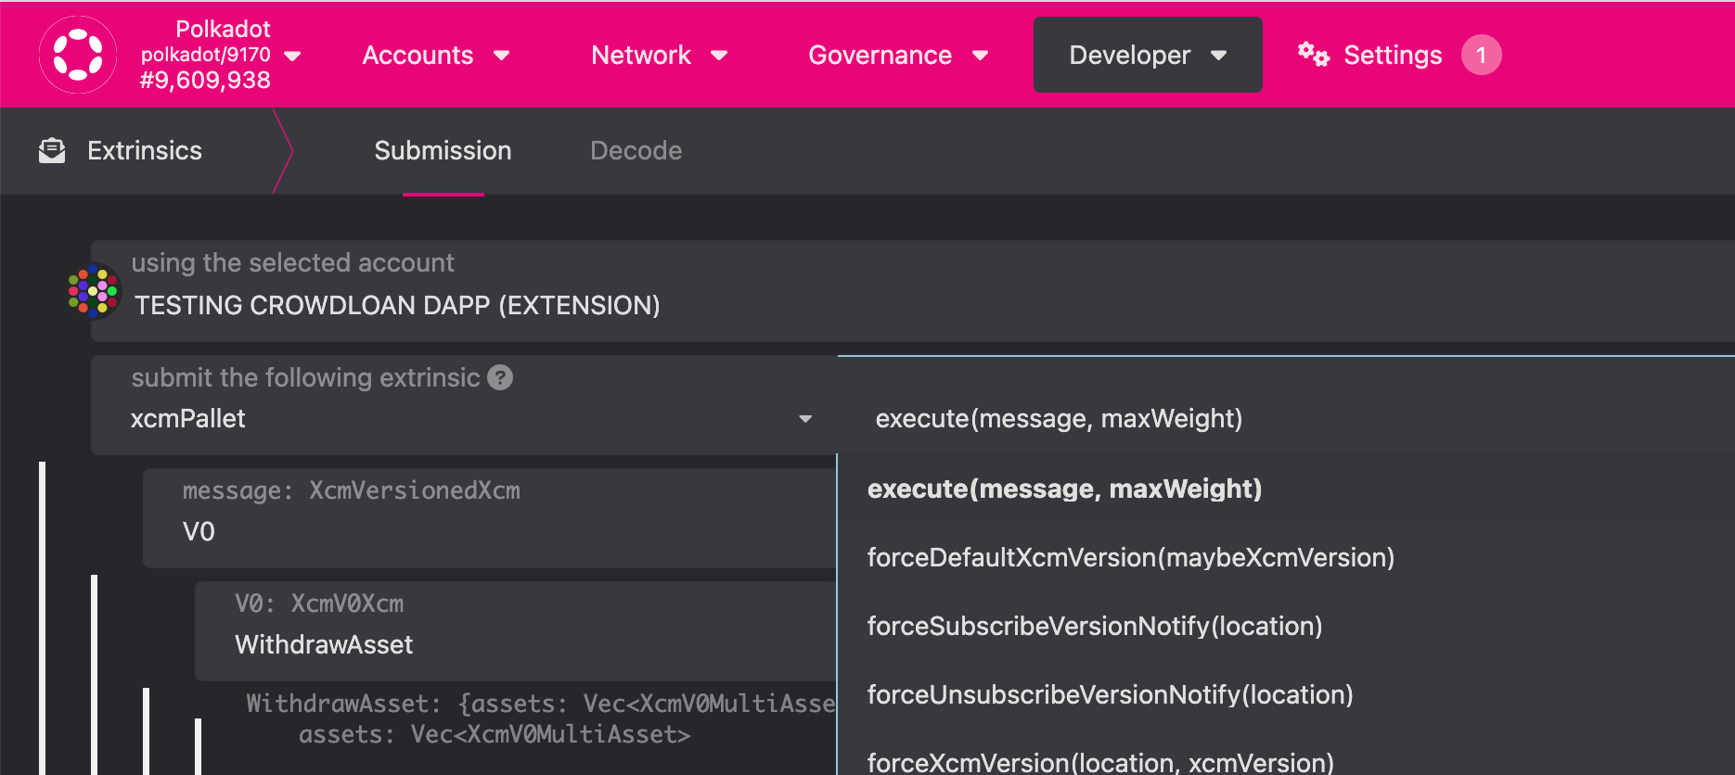Open the Governance menu
Screen dimensions: 1735x775
(x=897, y=55)
